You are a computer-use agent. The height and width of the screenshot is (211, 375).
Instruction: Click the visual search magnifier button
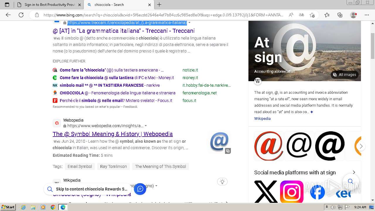(350, 181)
